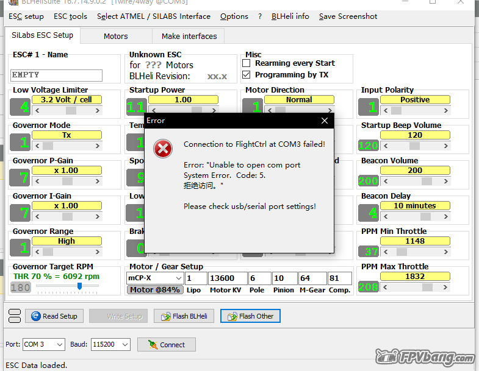Viewport: 479px width, 371px height.
Task: Click the Connect plug icon
Action: pos(153,344)
